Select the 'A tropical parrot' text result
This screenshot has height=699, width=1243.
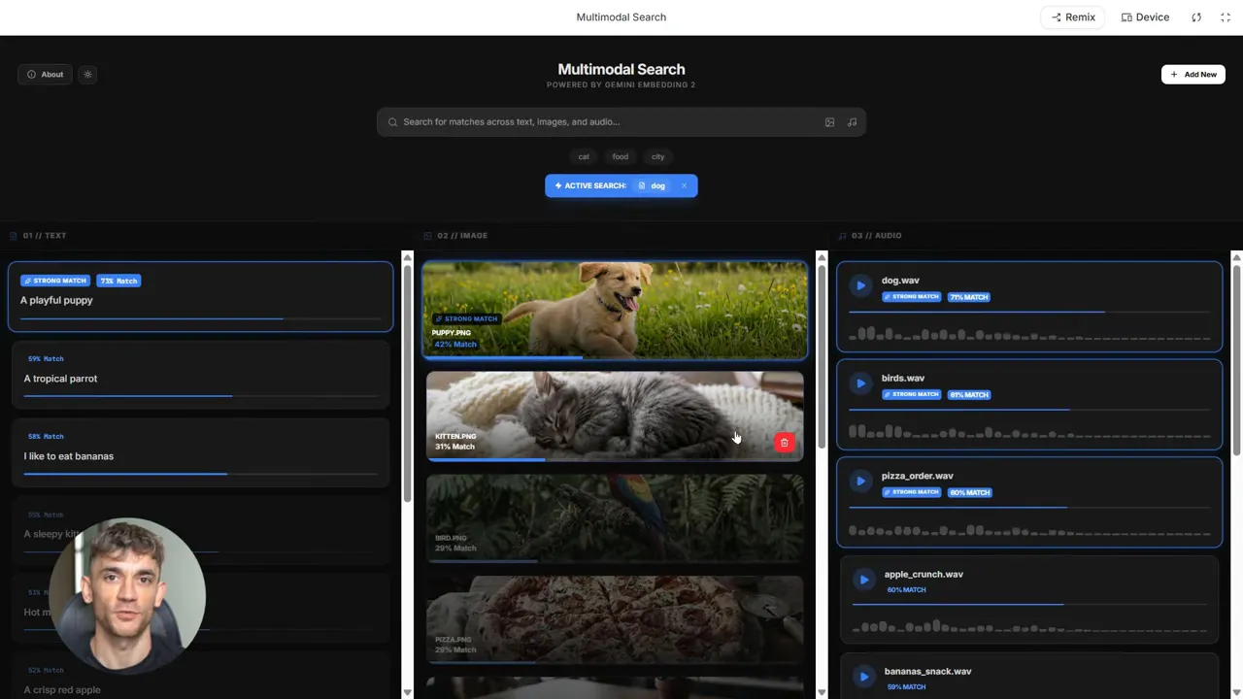tap(200, 374)
